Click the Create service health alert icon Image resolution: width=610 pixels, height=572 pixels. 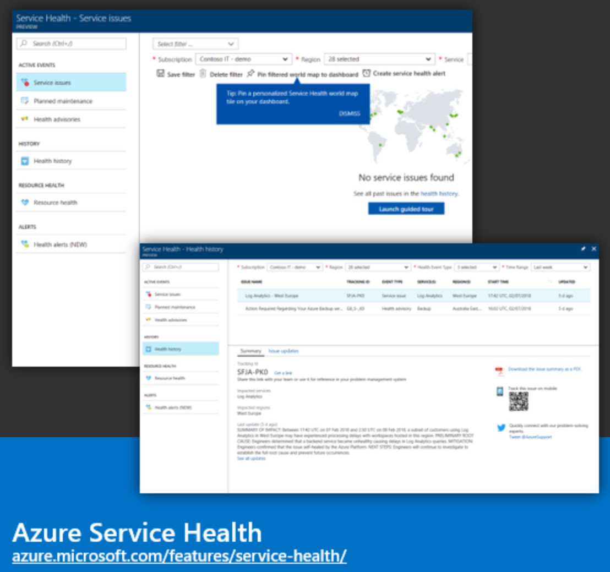tap(367, 73)
